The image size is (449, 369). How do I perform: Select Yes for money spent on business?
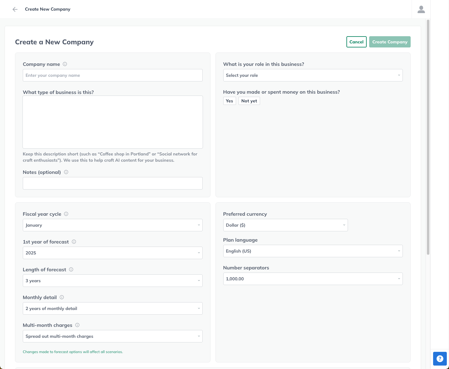pos(229,101)
